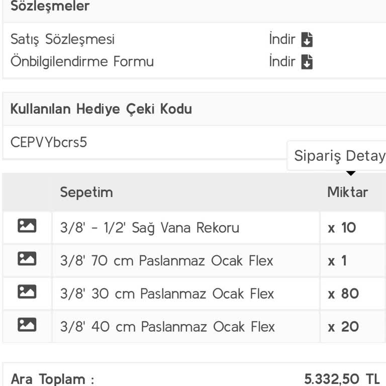Click İndir link for Önbilgilendirme Formu
Viewport: 386px width, 386px height.
coord(282,62)
